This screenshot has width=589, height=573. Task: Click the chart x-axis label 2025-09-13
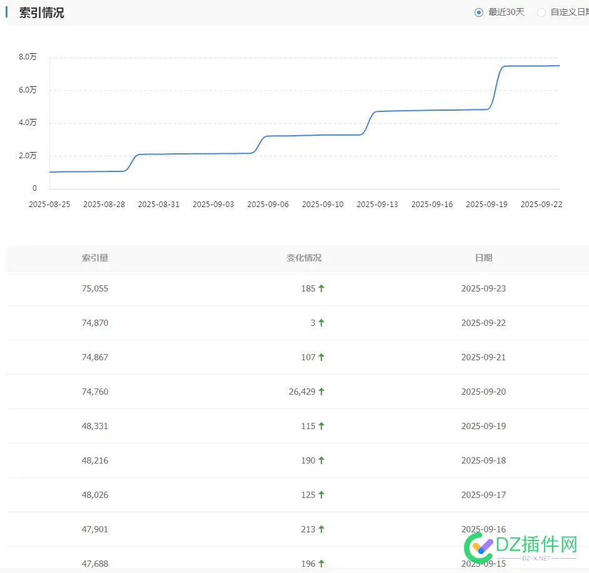378,205
